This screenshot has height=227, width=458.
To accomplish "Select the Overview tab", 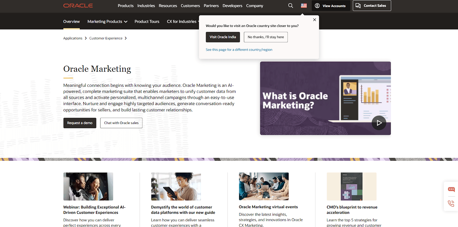I will click(72, 21).
